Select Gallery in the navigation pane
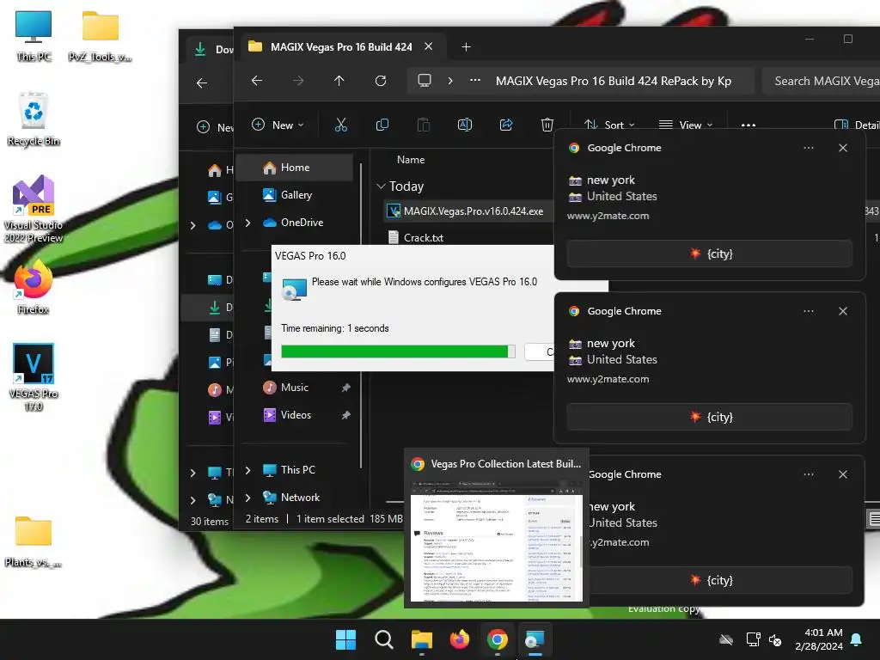880x660 pixels. coord(295,195)
